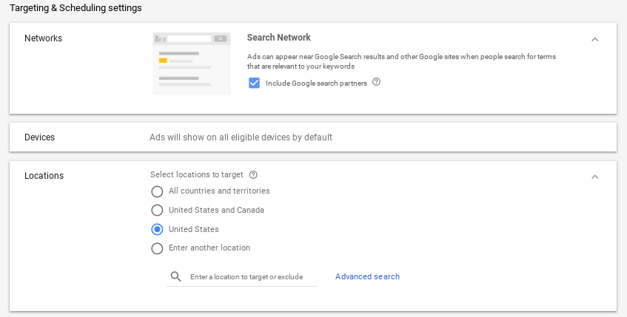
Task: Collapse the Networks section using its chevron
Action: pyautogui.click(x=594, y=39)
